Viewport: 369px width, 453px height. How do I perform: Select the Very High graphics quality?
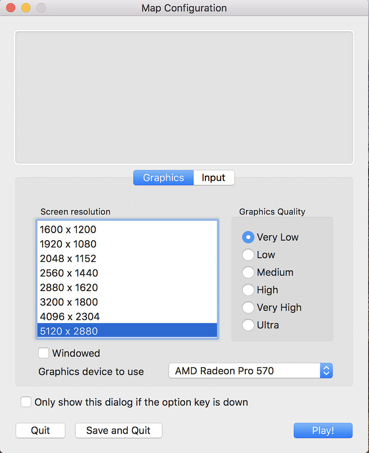point(248,307)
